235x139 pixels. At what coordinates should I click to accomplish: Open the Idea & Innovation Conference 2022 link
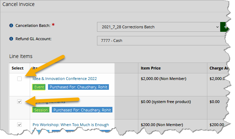pos(64,79)
